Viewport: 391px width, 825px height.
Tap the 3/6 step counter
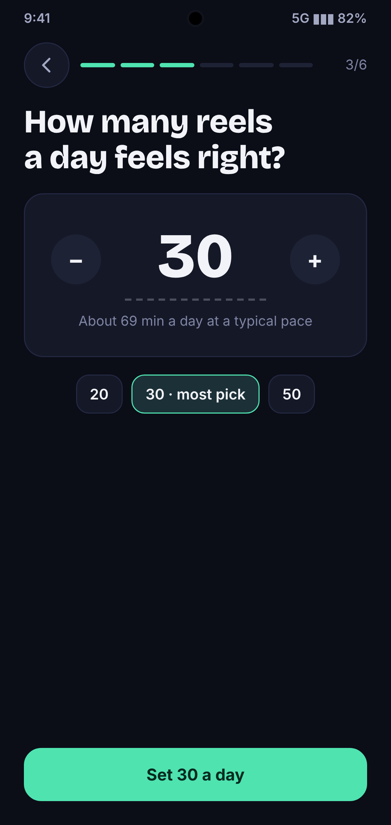tap(356, 65)
